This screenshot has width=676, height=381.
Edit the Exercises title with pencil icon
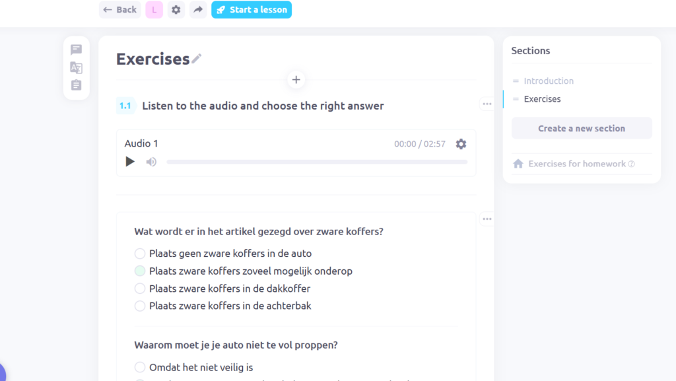pos(197,59)
